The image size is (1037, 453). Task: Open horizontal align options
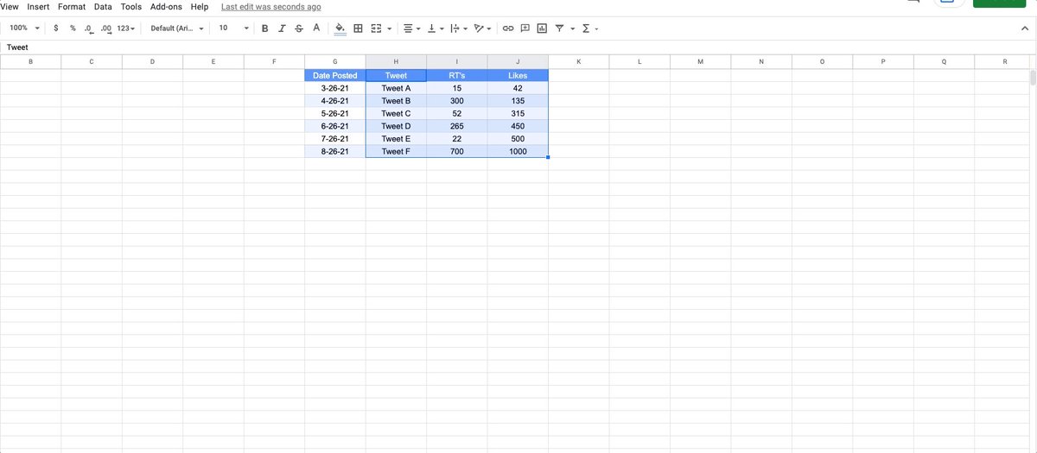[412, 28]
